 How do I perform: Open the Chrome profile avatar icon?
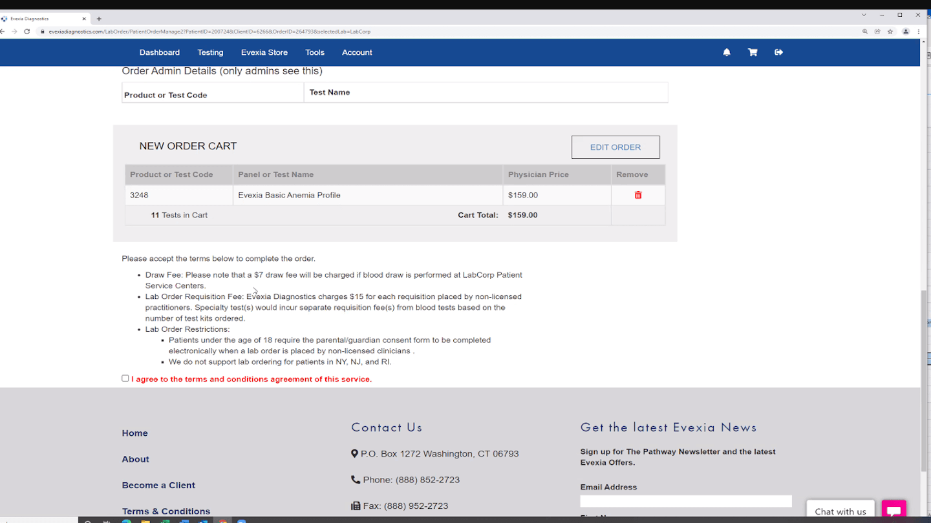pos(906,32)
